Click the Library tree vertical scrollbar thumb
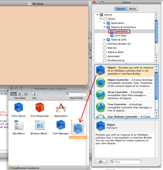Screen dimensions: 163x170 click(x=156, y=32)
